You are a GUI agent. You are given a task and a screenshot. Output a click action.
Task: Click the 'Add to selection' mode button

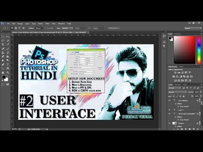point(16,28)
